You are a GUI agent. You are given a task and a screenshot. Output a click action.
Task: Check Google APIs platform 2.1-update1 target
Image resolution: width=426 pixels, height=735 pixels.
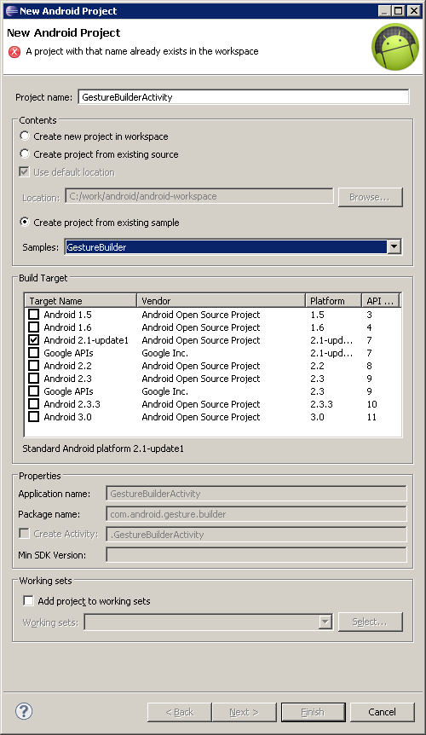[34, 353]
